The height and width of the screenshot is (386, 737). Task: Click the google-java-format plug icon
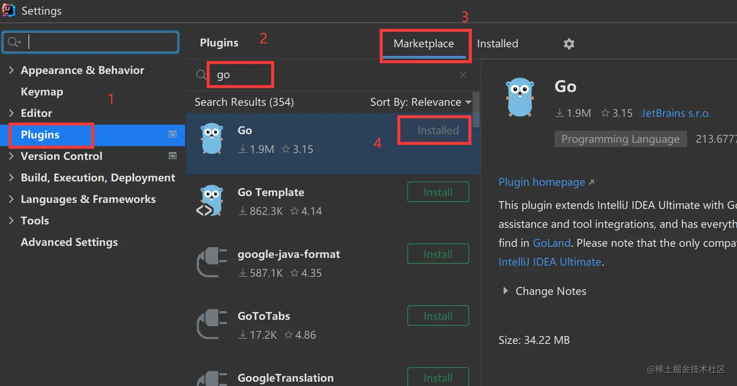pyautogui.click(x=212, y=263)
